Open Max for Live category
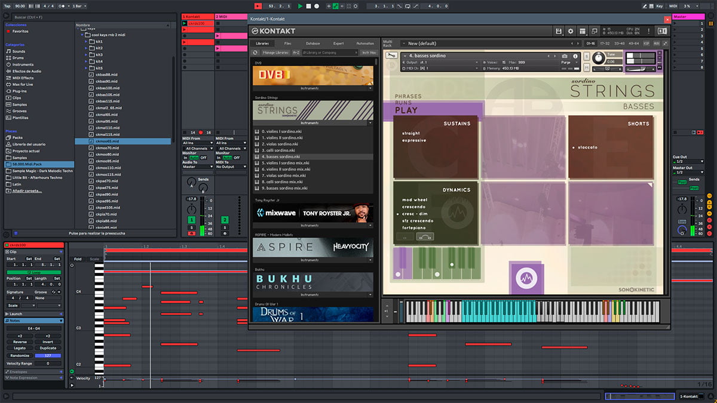This screenshot has height=403, width=717. coord(23,85)
